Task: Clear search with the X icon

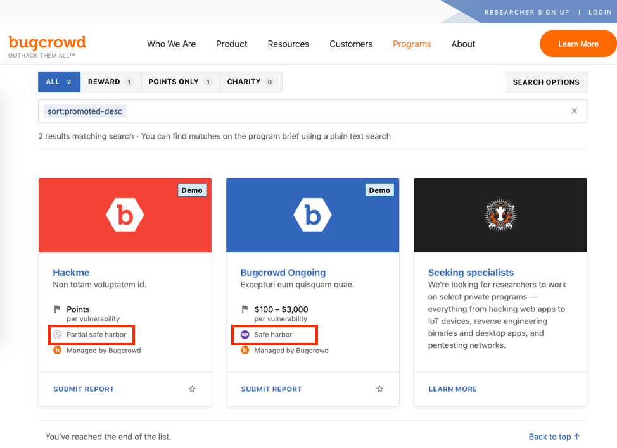Action: click(x=574, y=111)
